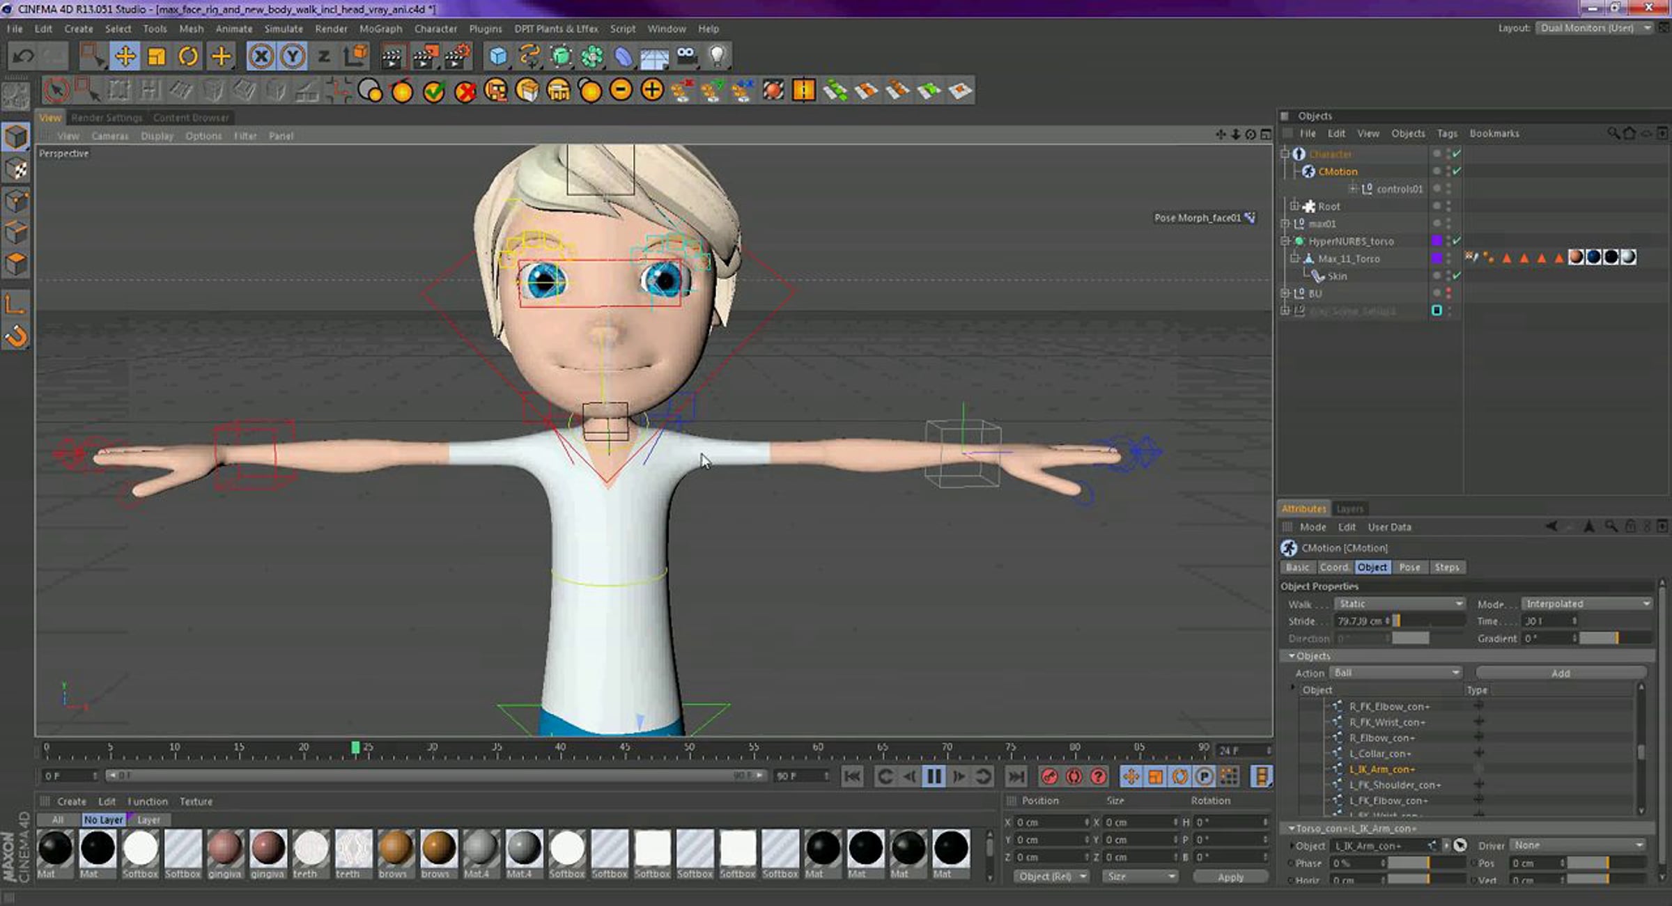Collapse the Objects section in attributes
The width and height of the screenshot is (1672, 906).
pos(1292,656)
